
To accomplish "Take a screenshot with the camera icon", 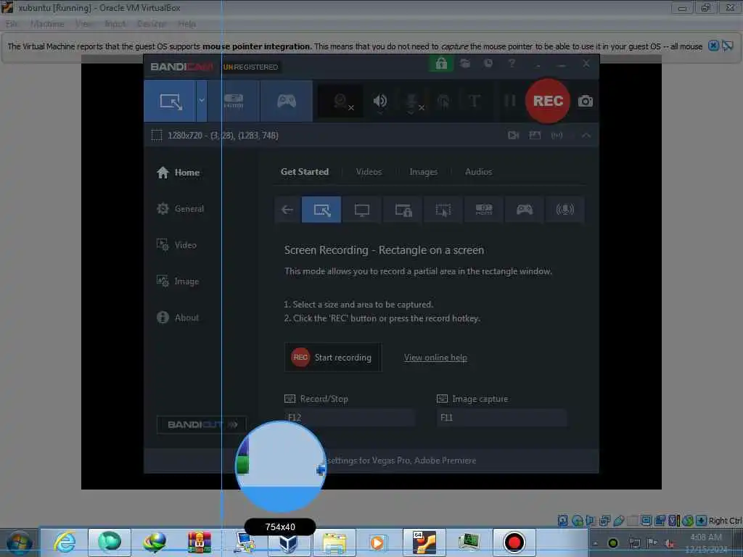I will click(586, 101).
